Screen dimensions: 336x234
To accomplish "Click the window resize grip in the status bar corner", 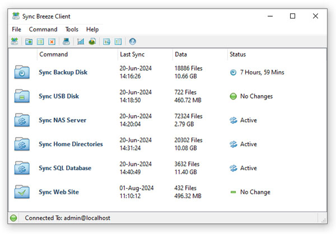I will pos(324,221).
